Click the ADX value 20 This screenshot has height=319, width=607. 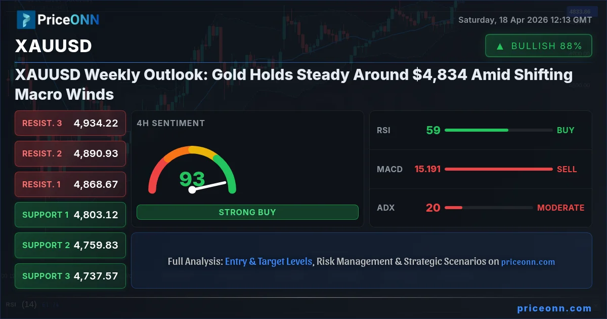click(x=433, y=208)
